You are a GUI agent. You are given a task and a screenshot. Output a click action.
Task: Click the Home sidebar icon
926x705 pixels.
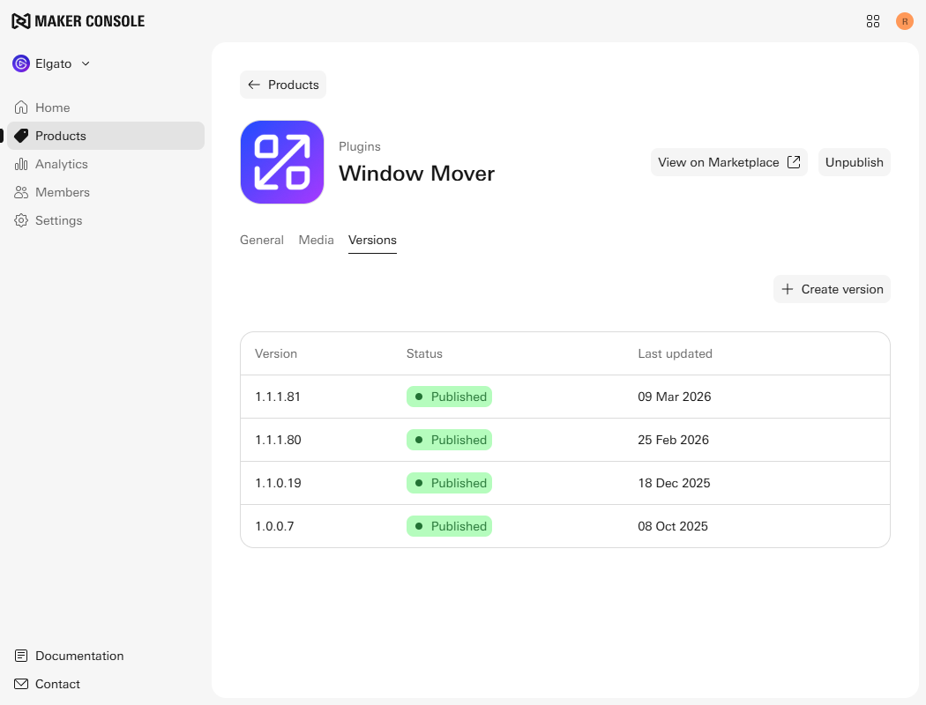click(x=21, y=108)
